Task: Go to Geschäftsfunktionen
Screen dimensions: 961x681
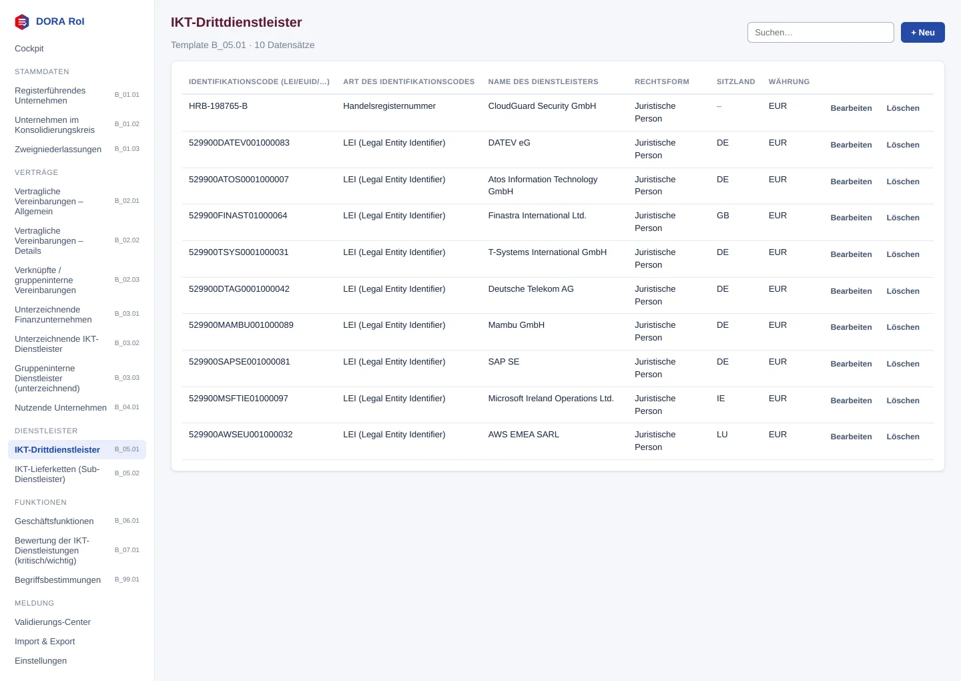Action: pos(77,521)
